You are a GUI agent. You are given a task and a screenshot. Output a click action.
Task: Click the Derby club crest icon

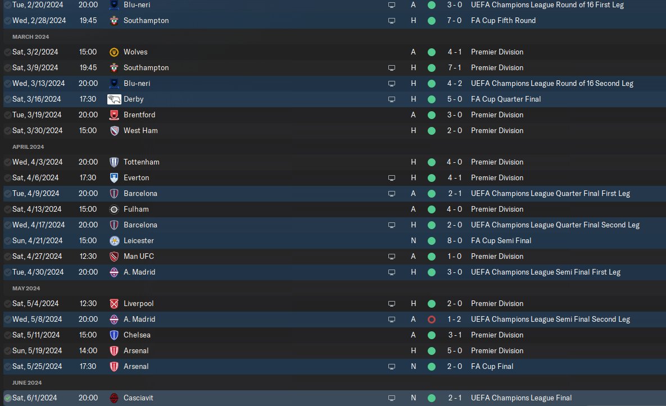pos(114,99)
